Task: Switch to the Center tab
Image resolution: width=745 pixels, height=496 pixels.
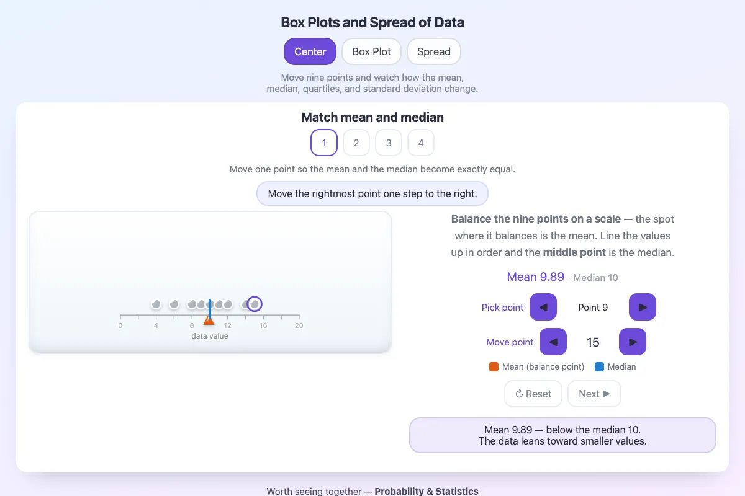Action: point(310,51)
